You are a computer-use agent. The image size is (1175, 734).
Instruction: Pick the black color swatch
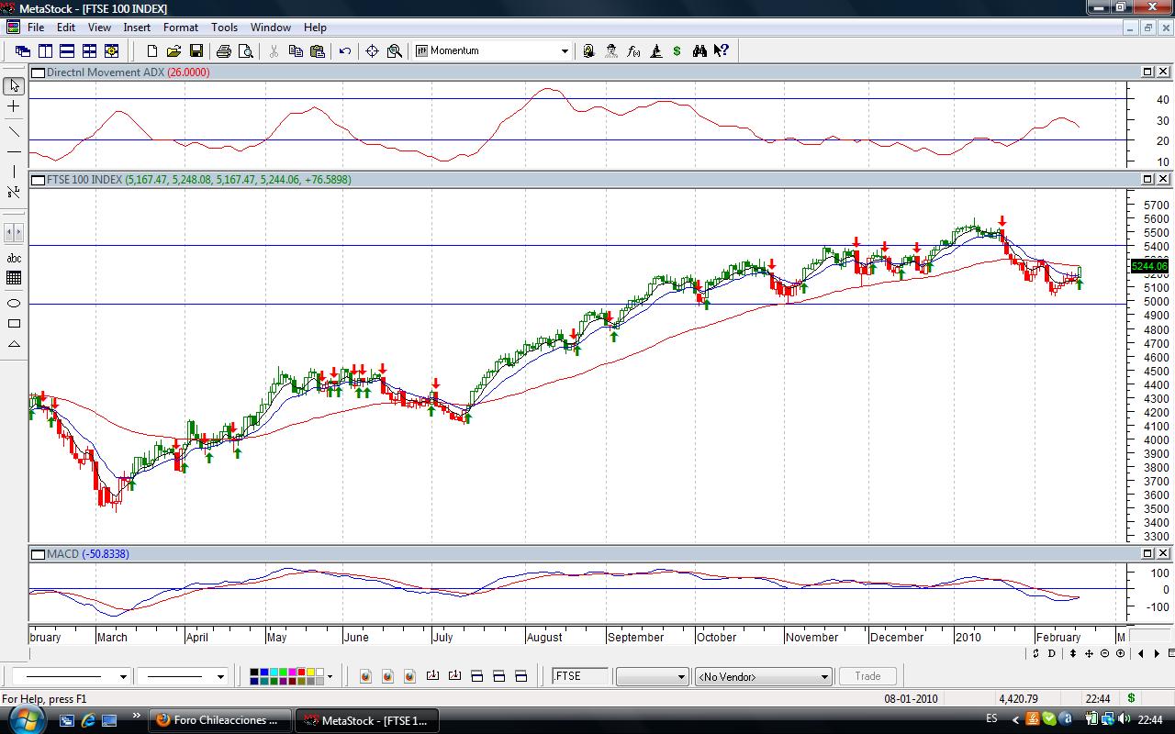(254, 673)
